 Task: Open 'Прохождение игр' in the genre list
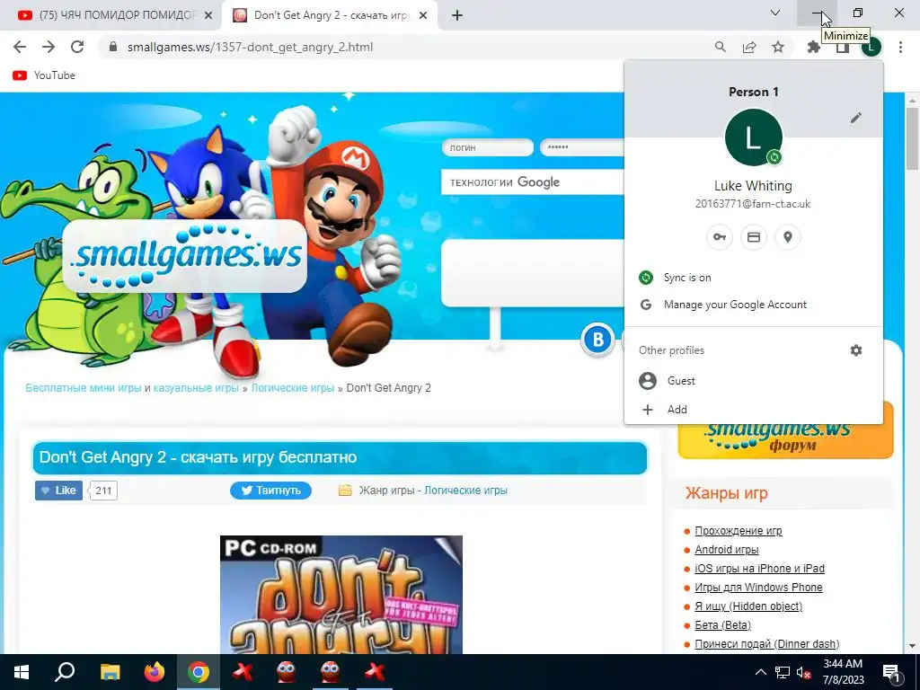(739, 531)
